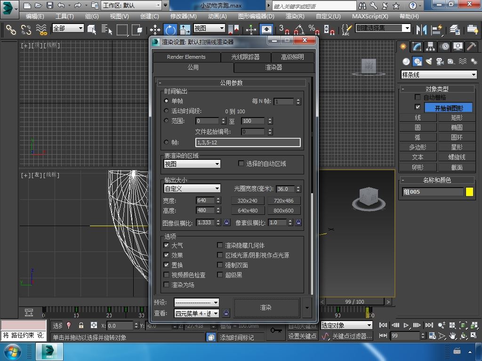Open the 样条线 shape type dropdown
The width and height of the screenshot is (482, 361).
[x=439, y=75]
